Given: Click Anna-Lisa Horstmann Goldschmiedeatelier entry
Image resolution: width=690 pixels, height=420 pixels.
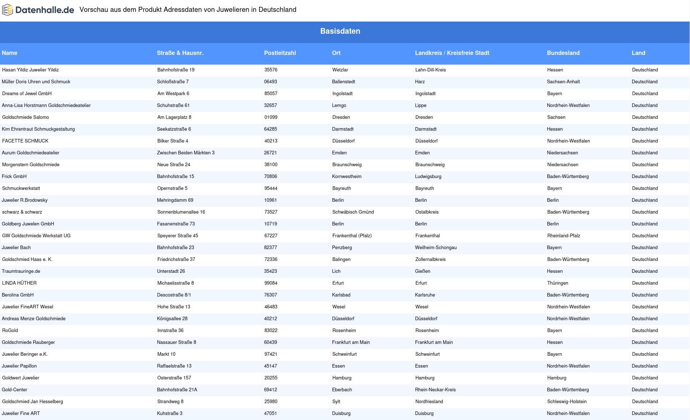Looking at the screenshot, I should [46, 106].
